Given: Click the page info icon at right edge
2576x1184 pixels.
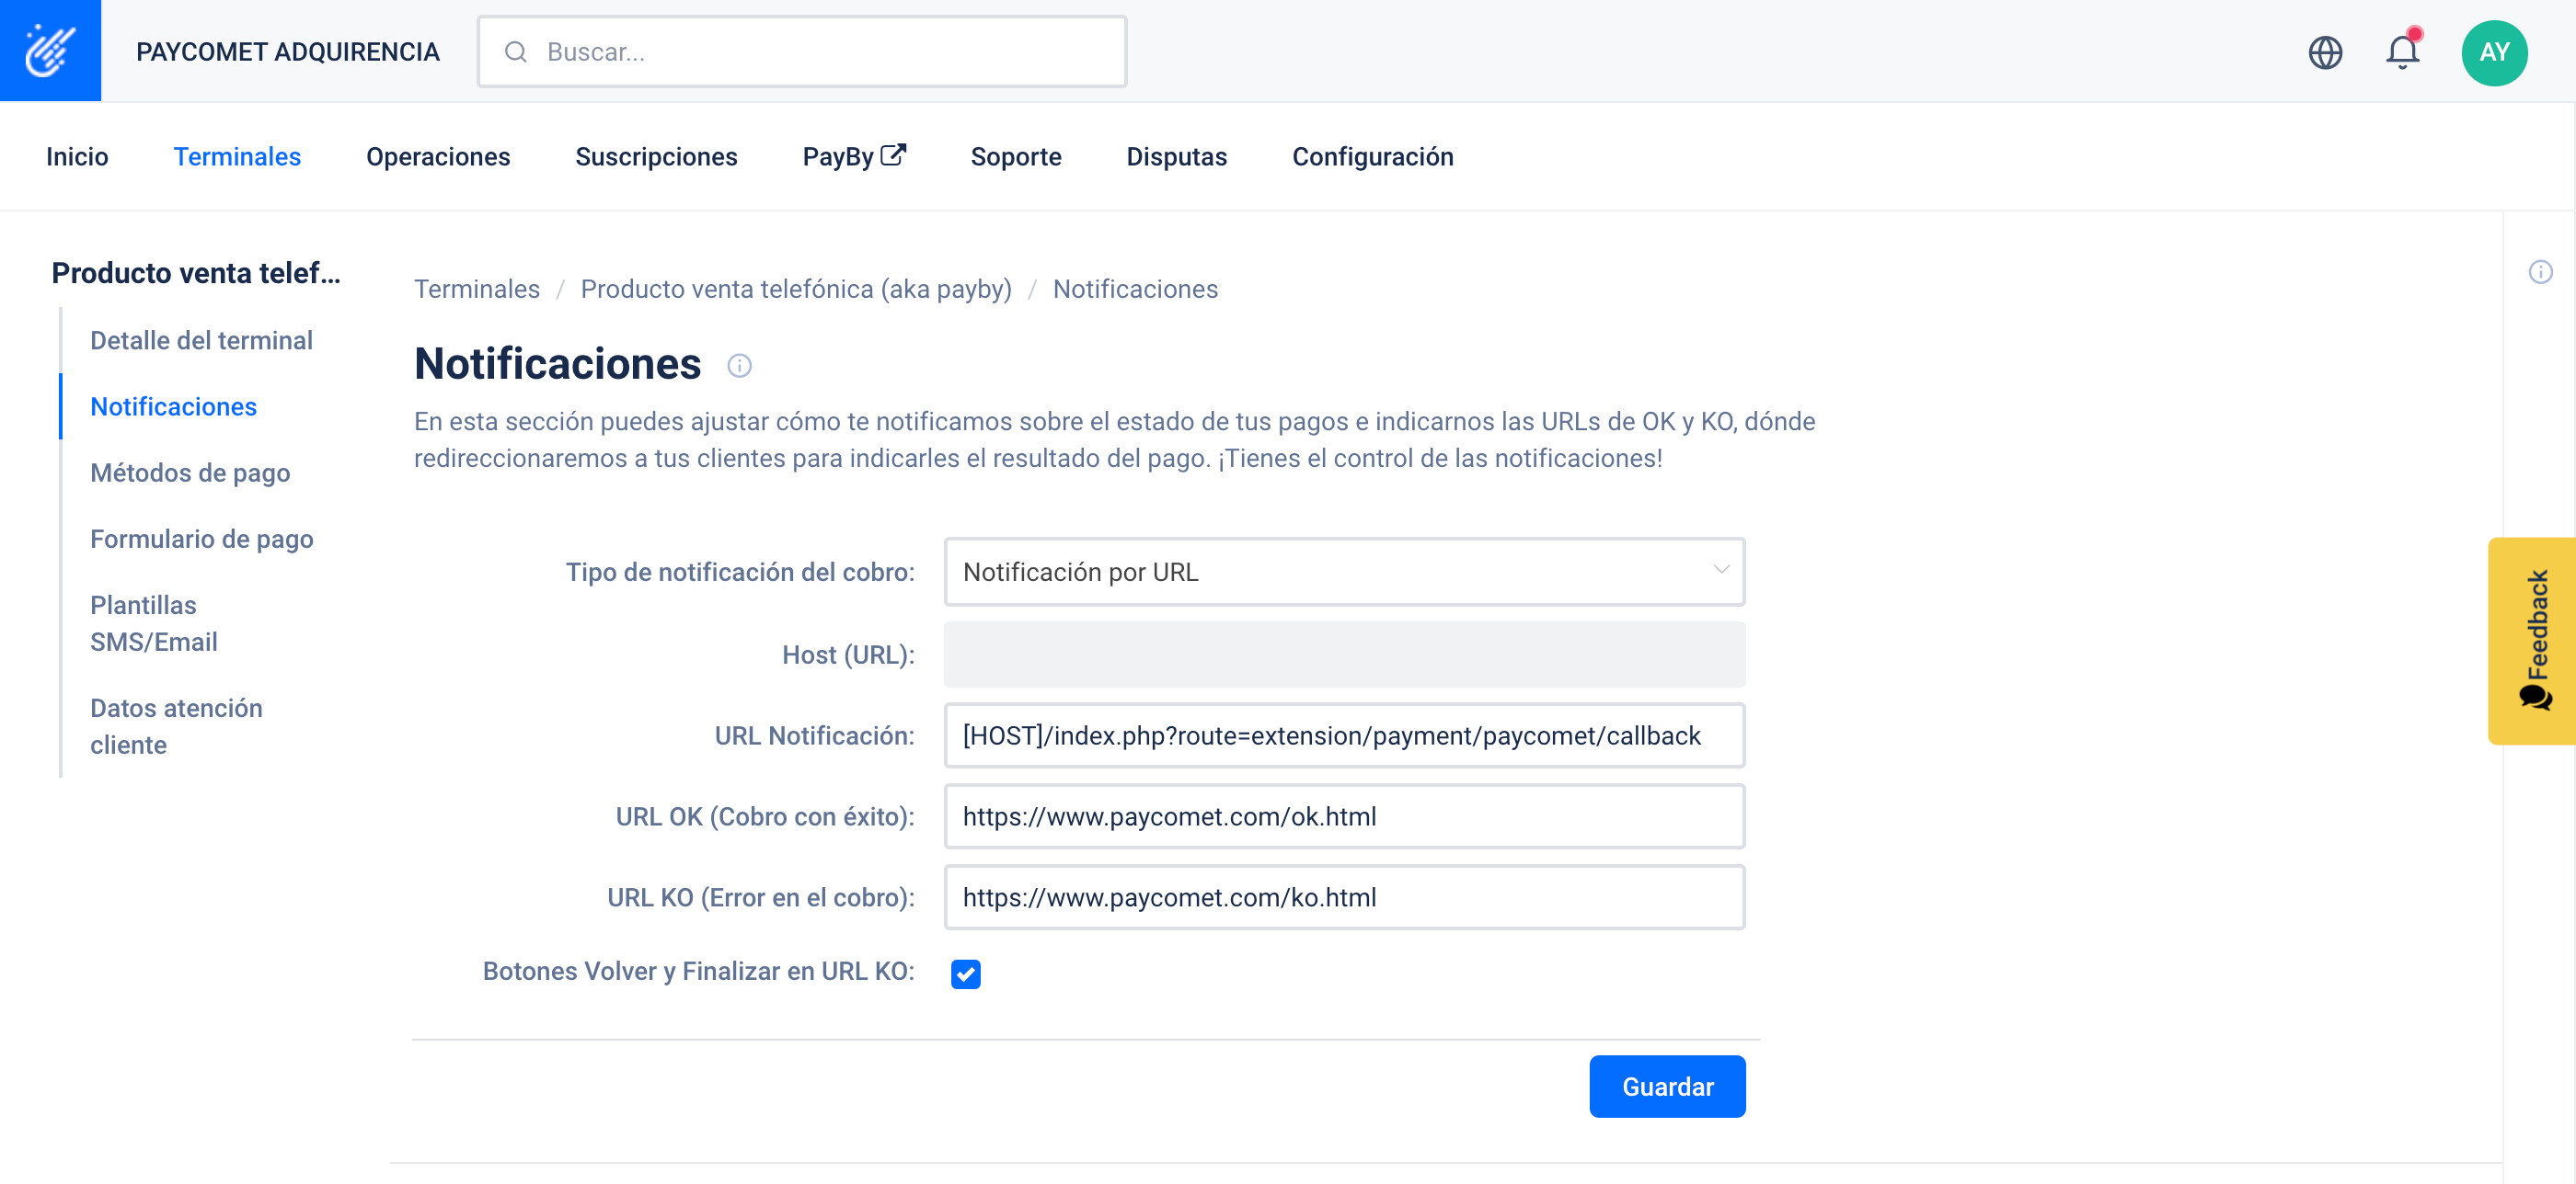Looking at the screenshot, I should tap(2540, 272).
